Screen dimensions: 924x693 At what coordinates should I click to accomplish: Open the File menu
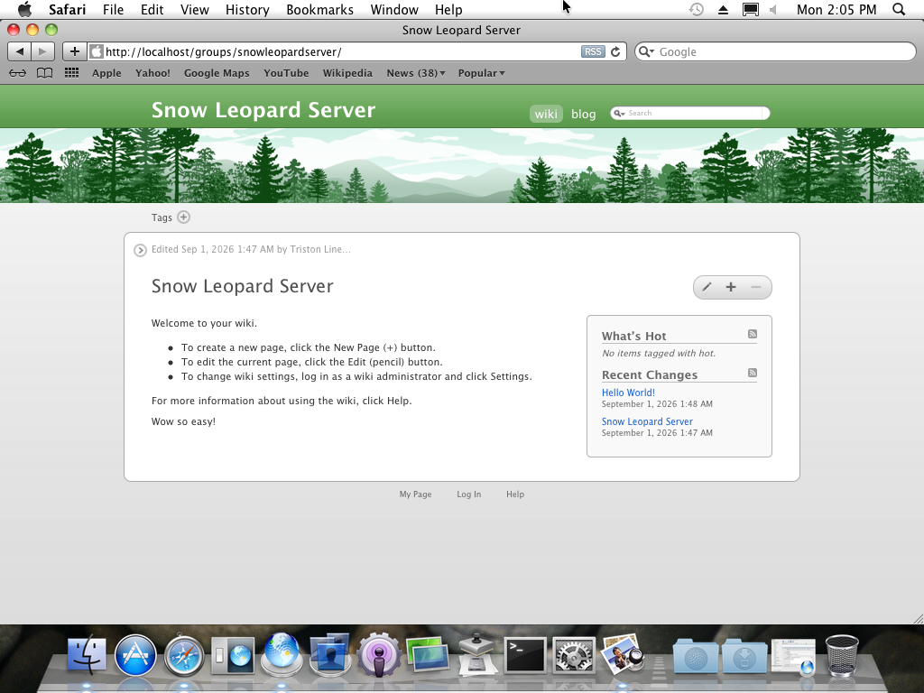[113, 9]
